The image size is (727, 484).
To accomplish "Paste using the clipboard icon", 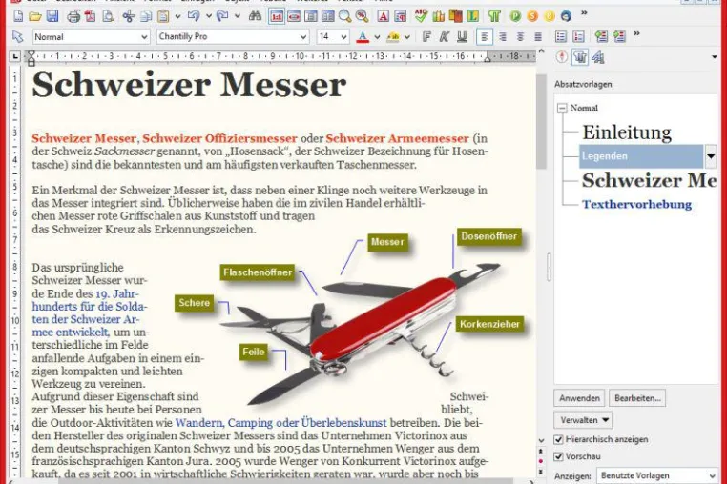I will click(163, 17).
